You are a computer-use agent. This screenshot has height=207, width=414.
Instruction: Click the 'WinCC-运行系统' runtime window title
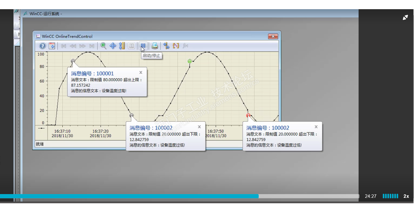46,13
